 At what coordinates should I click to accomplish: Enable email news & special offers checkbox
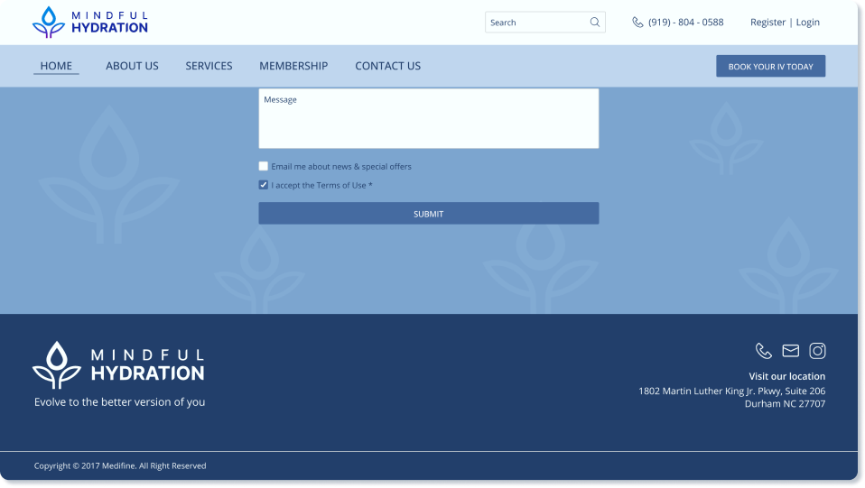click(263, 166)
